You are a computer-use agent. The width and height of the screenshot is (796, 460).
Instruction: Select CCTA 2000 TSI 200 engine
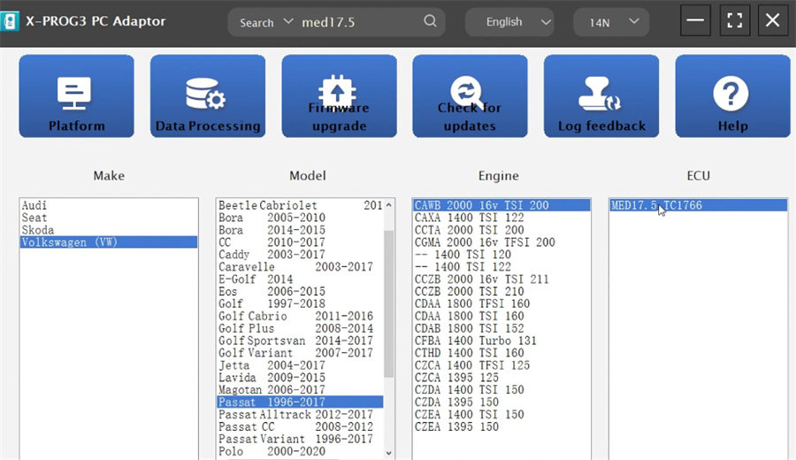point(501,229)
